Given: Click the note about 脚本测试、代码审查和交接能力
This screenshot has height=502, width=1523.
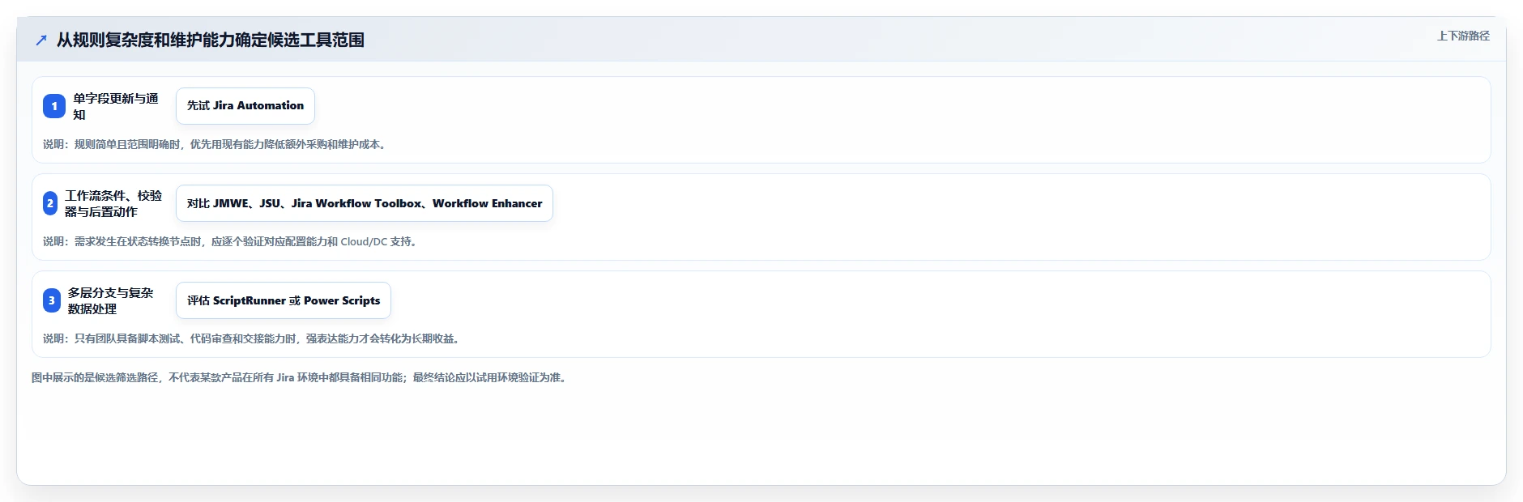Looking at the screenshot, I should 254,338.
